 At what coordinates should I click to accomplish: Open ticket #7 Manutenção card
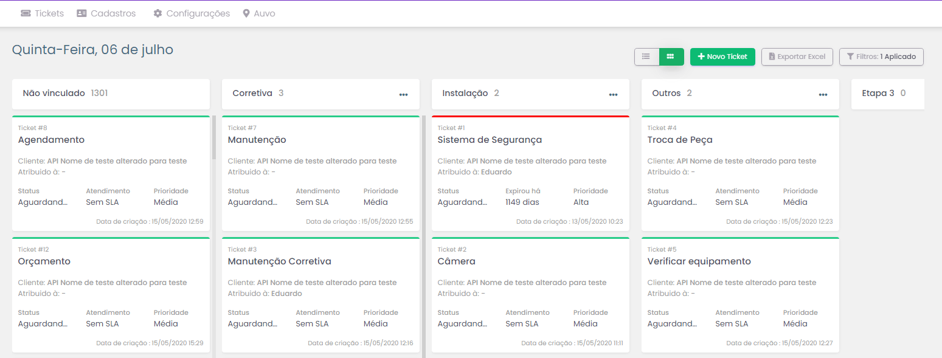point(320,173)
